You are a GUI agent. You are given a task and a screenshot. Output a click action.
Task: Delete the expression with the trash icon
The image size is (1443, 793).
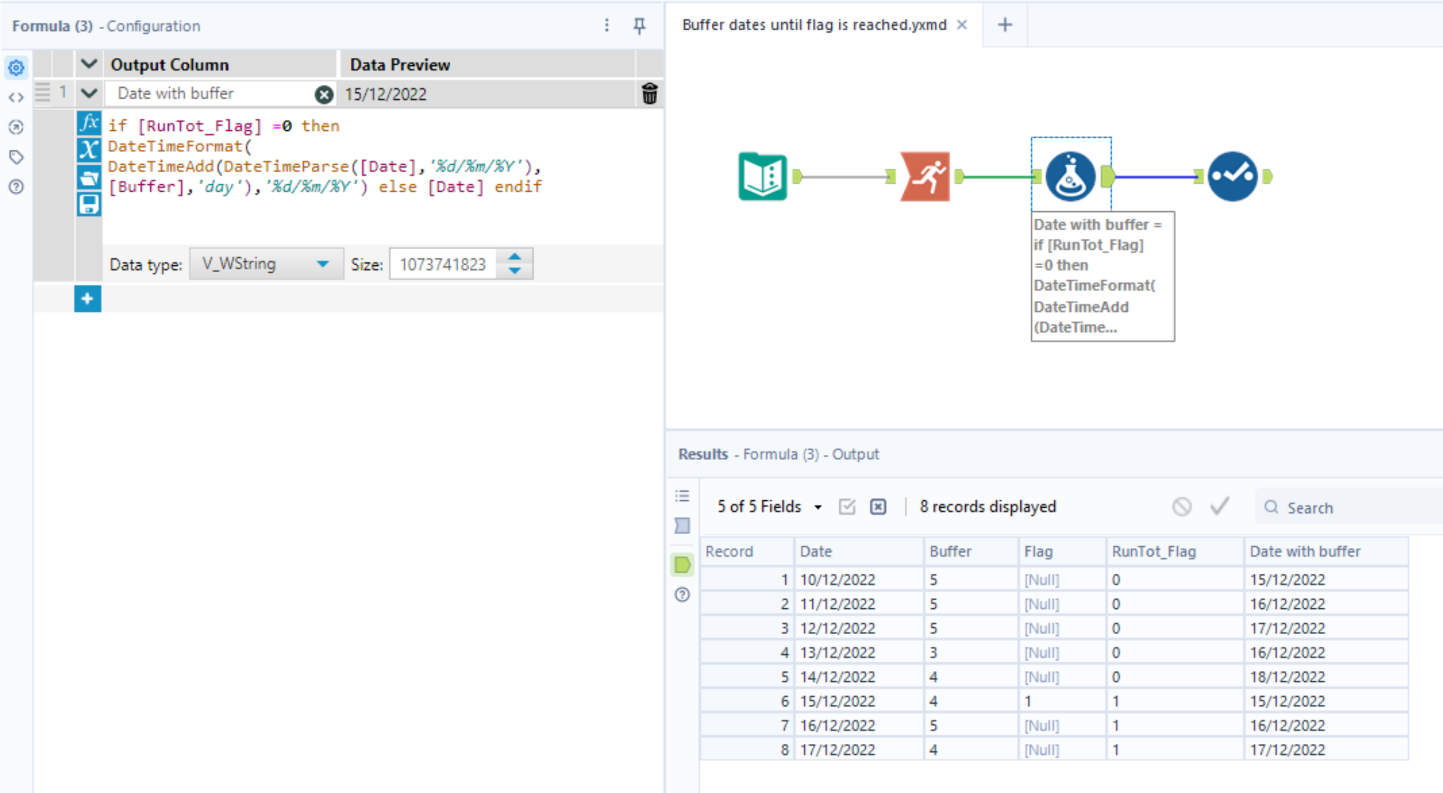(649, 93)
